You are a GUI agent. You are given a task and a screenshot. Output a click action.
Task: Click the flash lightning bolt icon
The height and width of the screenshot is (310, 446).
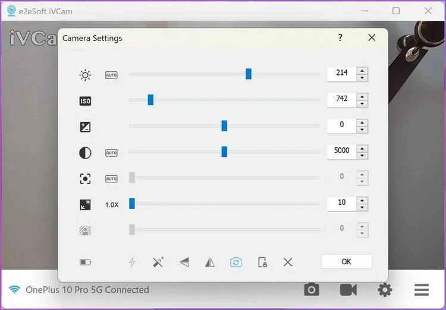[132, 262]
